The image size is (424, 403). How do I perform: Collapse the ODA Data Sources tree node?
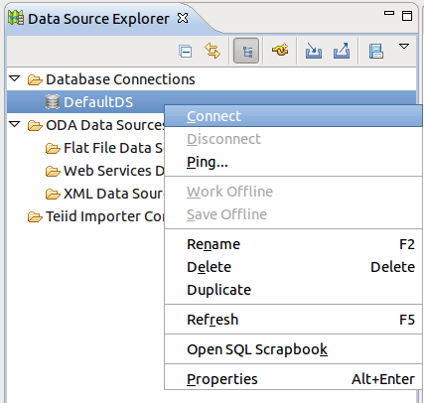pos(15,124)
